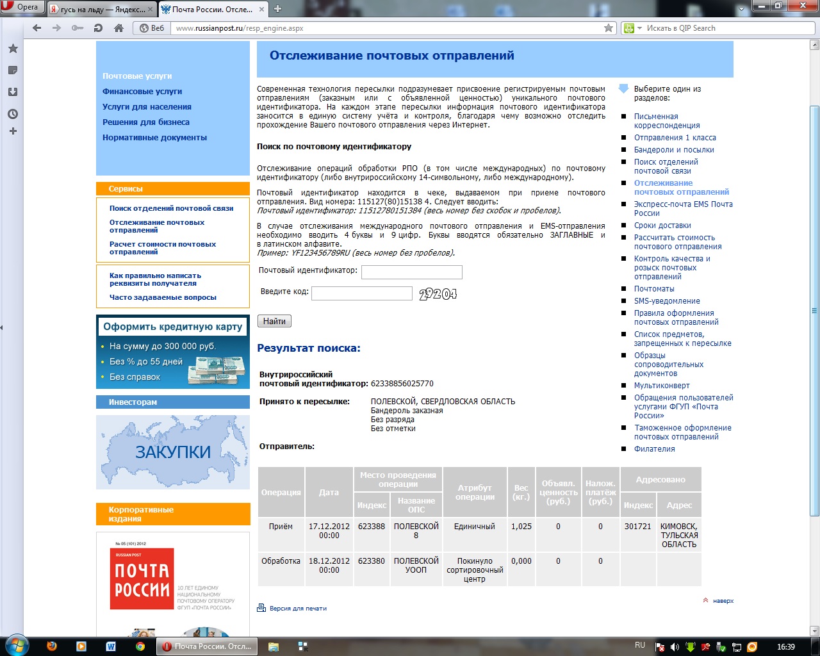Bookmark this page with the star icon
The width and height of the screenshot is (820, 656).
click(609, 28)
